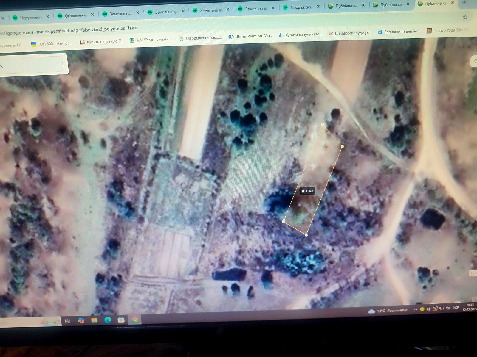Click the top vertex of the measured polygon
Image resolution: width=477 pixels, height=357 pixels.
coord(322,124)
